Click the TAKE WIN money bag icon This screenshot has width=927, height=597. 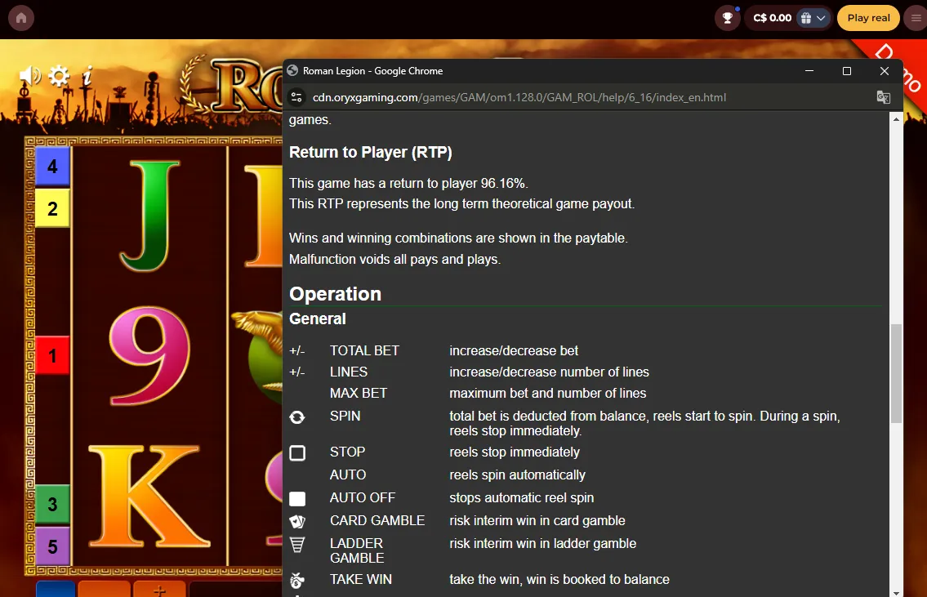pyautogui.click(x=297, y=581)
